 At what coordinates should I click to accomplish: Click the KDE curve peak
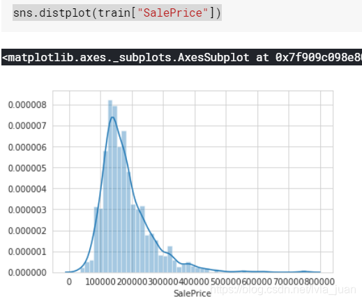[x=113, y=117]
